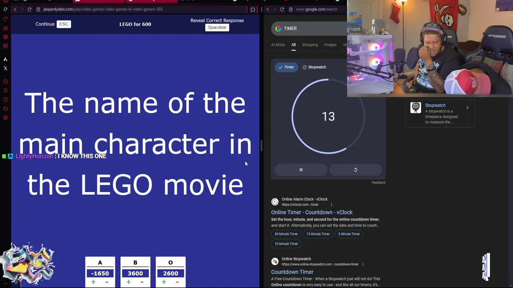Select the All results tab
Viewport: 513px width, 288px height.
(293, 45)
